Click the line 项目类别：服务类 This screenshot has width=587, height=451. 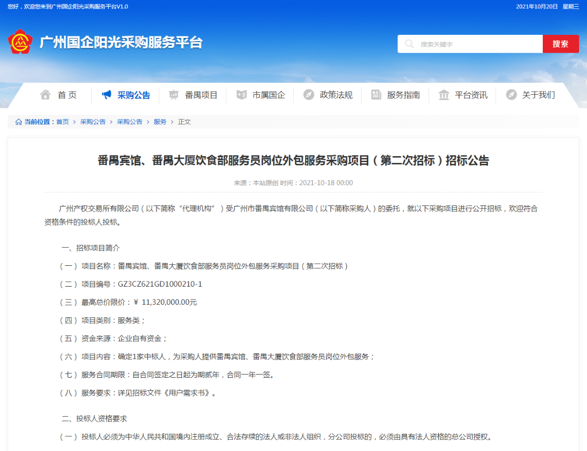tap(102, 320)
